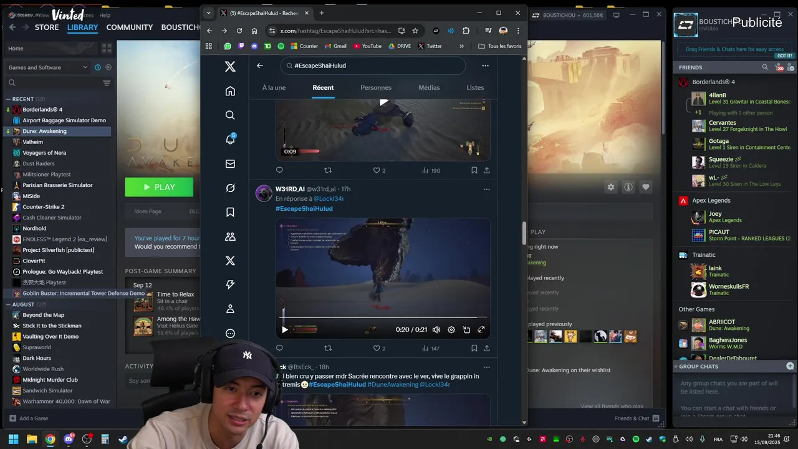Open advanced filters icon in Steam library

pyautogui.click(x=107, y=83)
